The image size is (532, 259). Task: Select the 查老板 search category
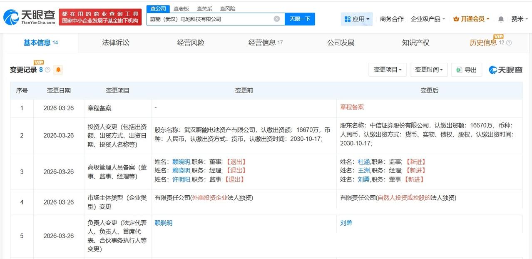tap(181, 8)
